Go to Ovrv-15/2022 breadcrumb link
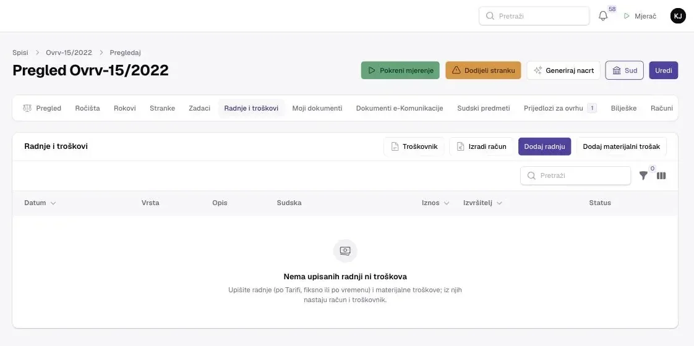Viewport: 694px width, 346px height. tap(69, 53)
